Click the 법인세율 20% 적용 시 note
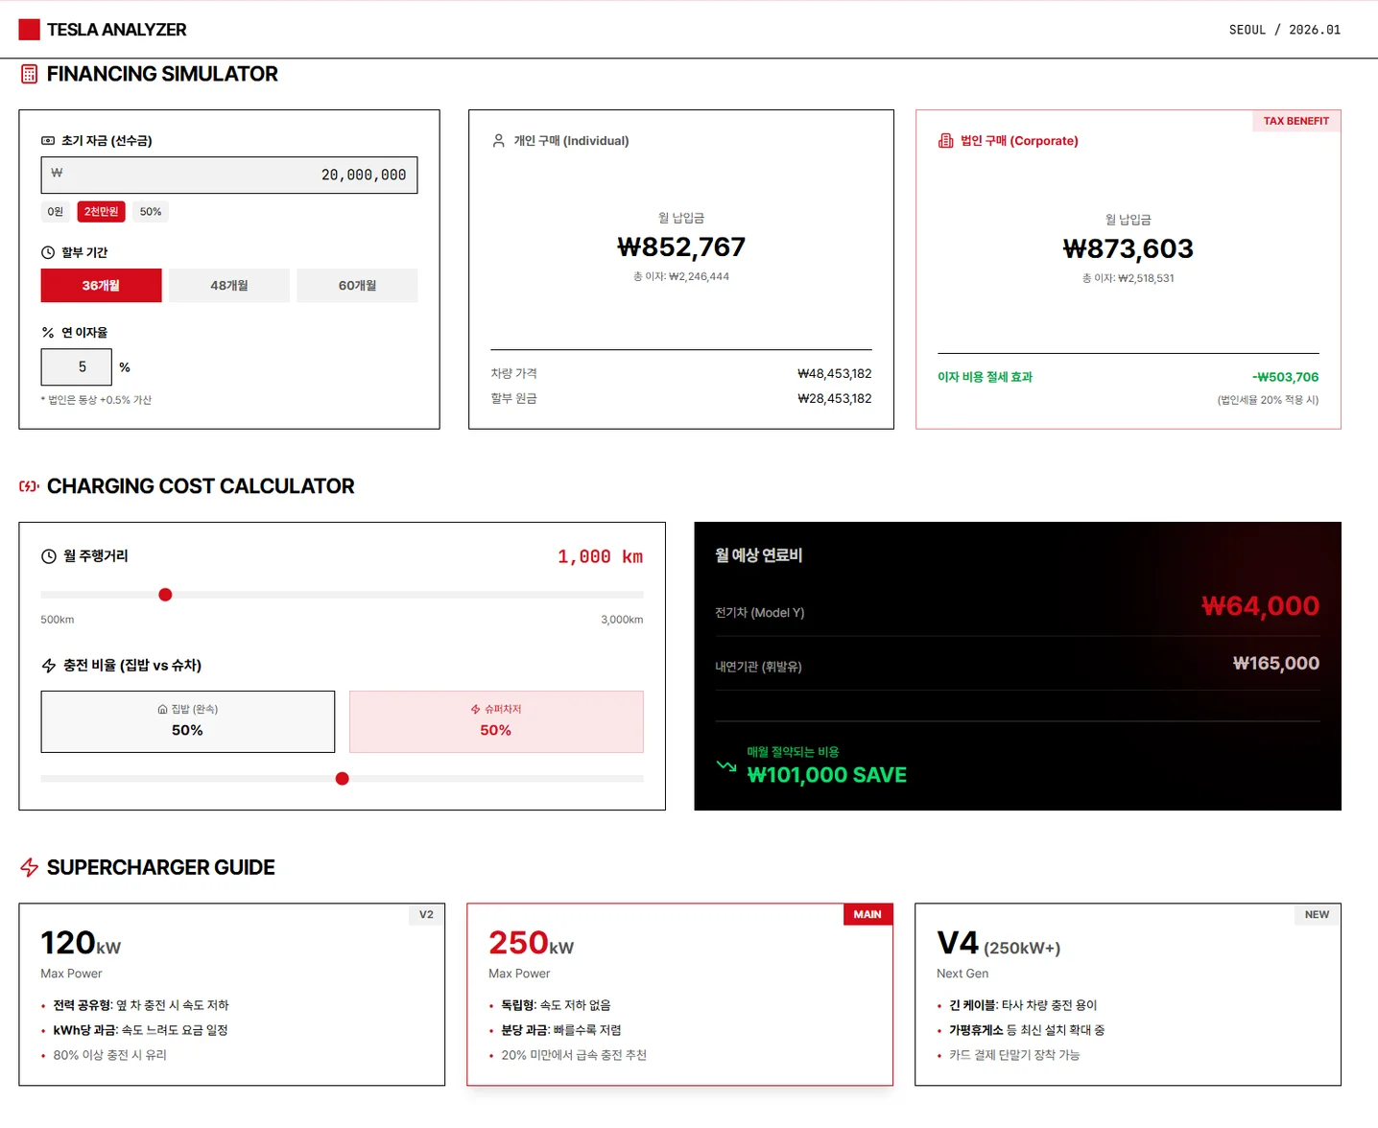Image resolution: width=1378 pixels, height=1128 pixels. tap(1268, 400)
